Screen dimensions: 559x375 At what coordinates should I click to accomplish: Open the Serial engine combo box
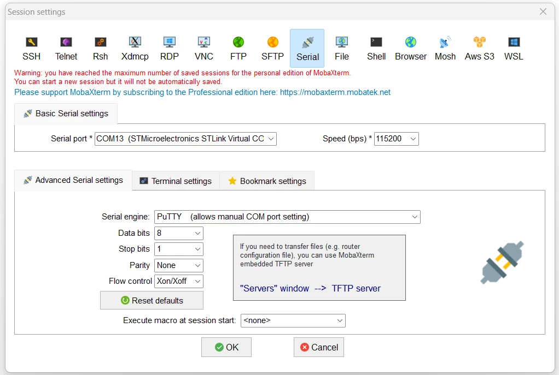coord(287,217)
